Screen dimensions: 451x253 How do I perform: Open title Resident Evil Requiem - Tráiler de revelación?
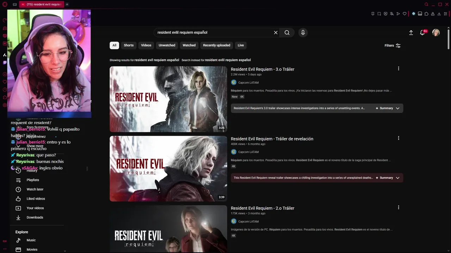(272, 139)
